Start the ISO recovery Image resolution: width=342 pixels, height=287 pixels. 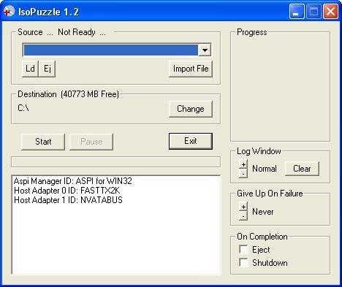pyautogui.click(x=43, y=142)
